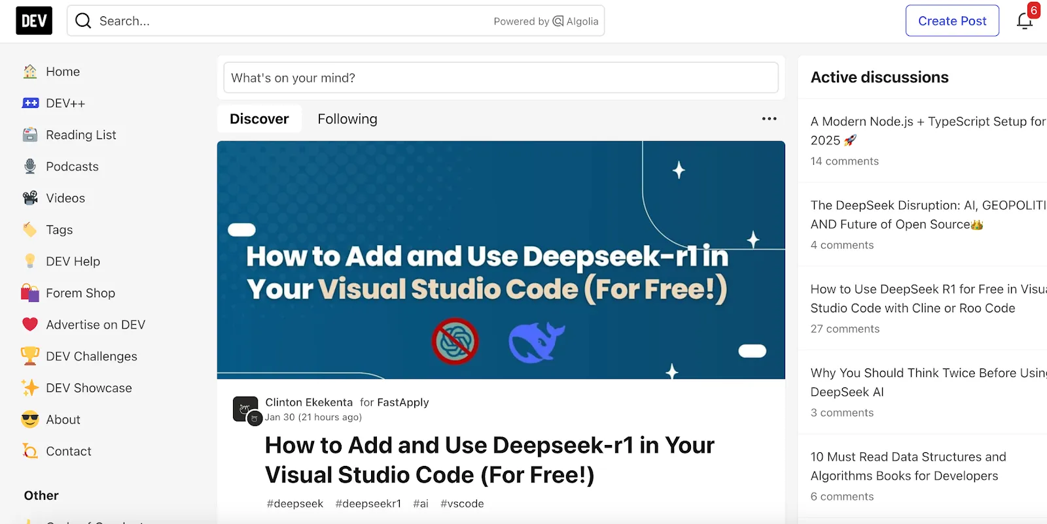Click the Videos camera icon
The height and width of the screenshot is (524, 1047).
coord(30,198)
